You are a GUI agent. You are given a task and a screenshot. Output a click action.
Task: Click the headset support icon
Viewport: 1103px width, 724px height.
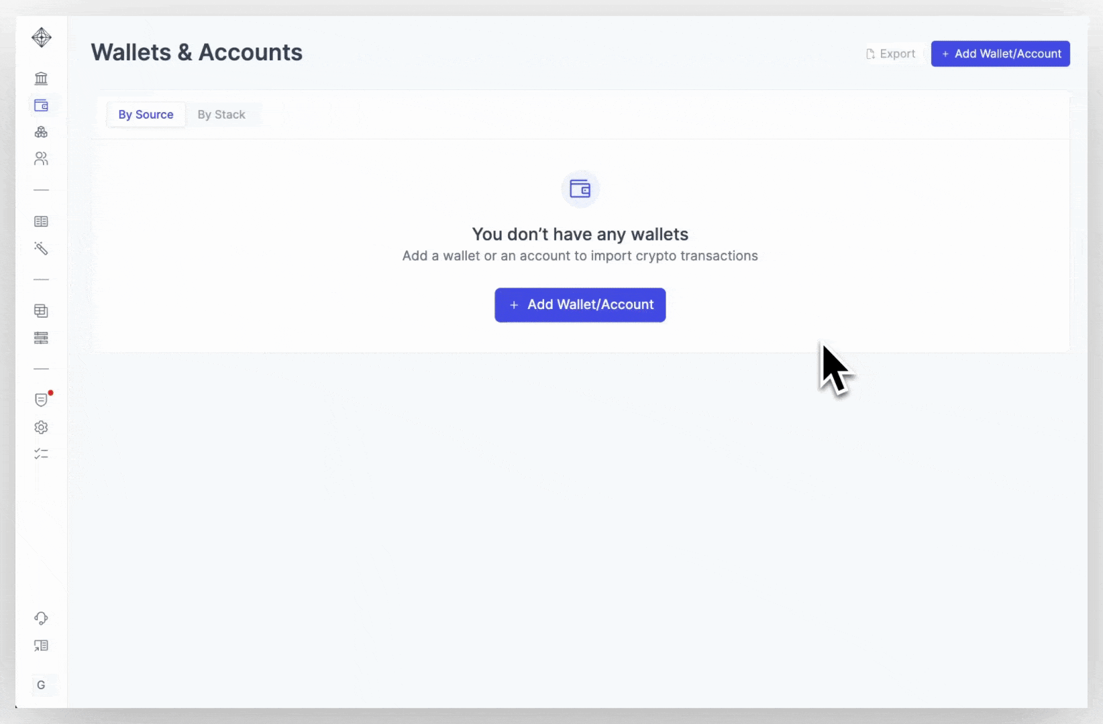click(41, 618)
